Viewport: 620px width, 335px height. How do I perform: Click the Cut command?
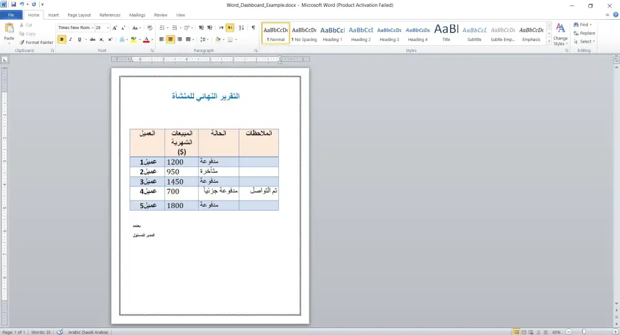coord(26,25)
